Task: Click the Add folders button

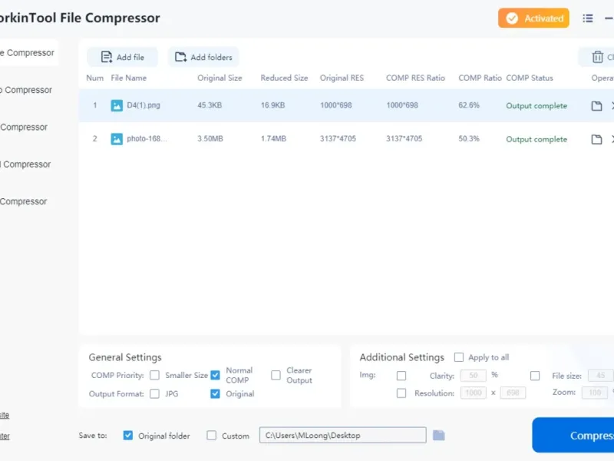Action: point(203,57)
